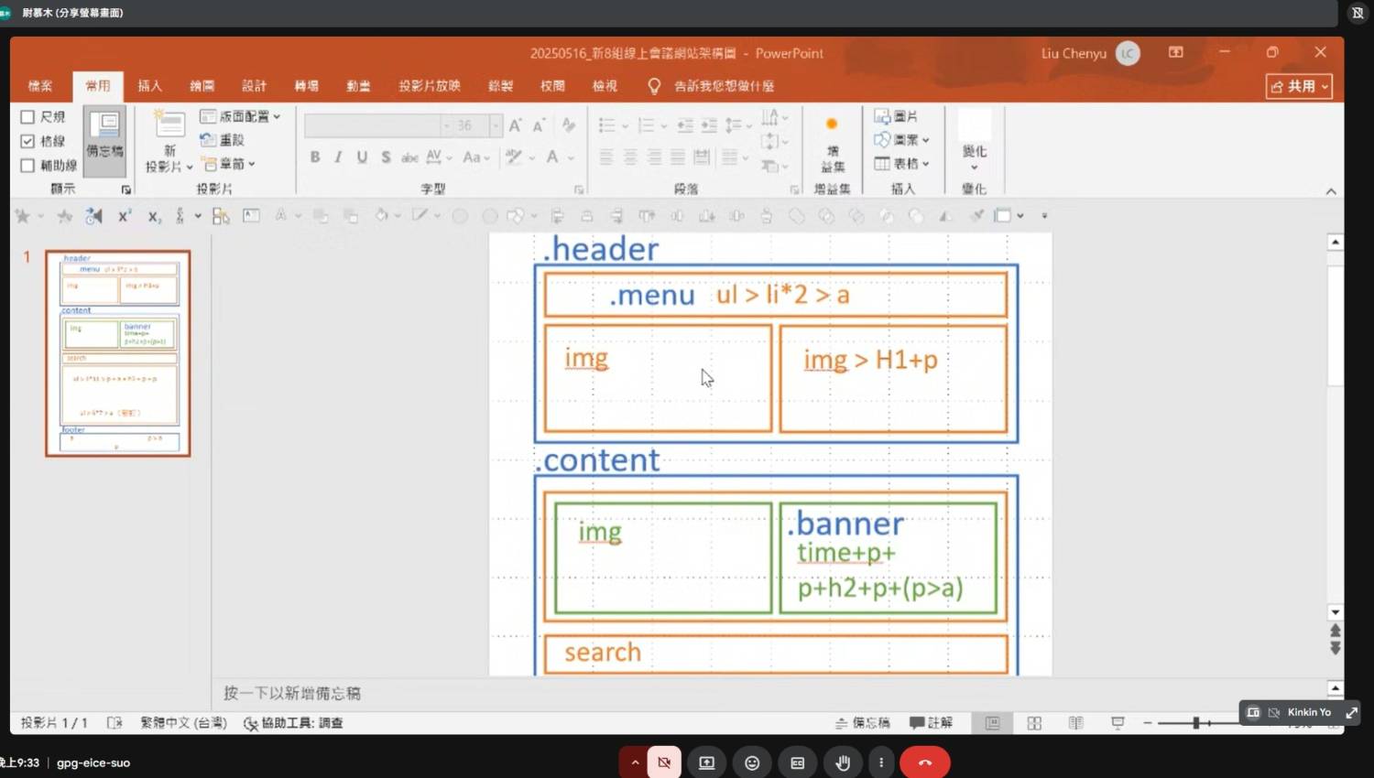Turn on captions in meeting controls
The image size is (1374, 778).
coord(797,762)
